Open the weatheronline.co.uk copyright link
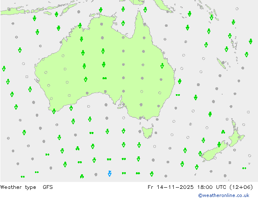The height and width of the screenshot is (199, 258). 224,195
